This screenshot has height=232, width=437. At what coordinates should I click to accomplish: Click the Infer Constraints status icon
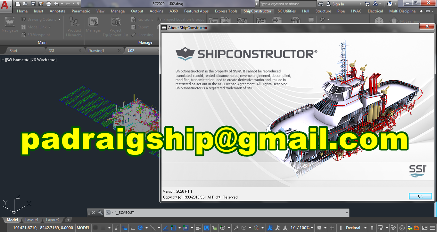pyautogui.click(x=116, y=228)
